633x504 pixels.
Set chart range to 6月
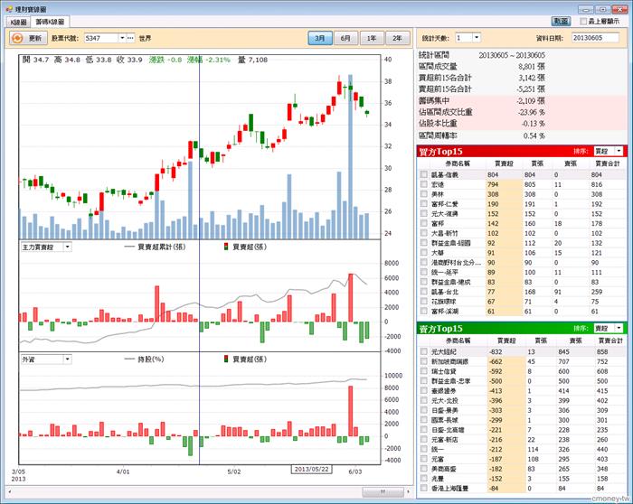click(345, 38)
